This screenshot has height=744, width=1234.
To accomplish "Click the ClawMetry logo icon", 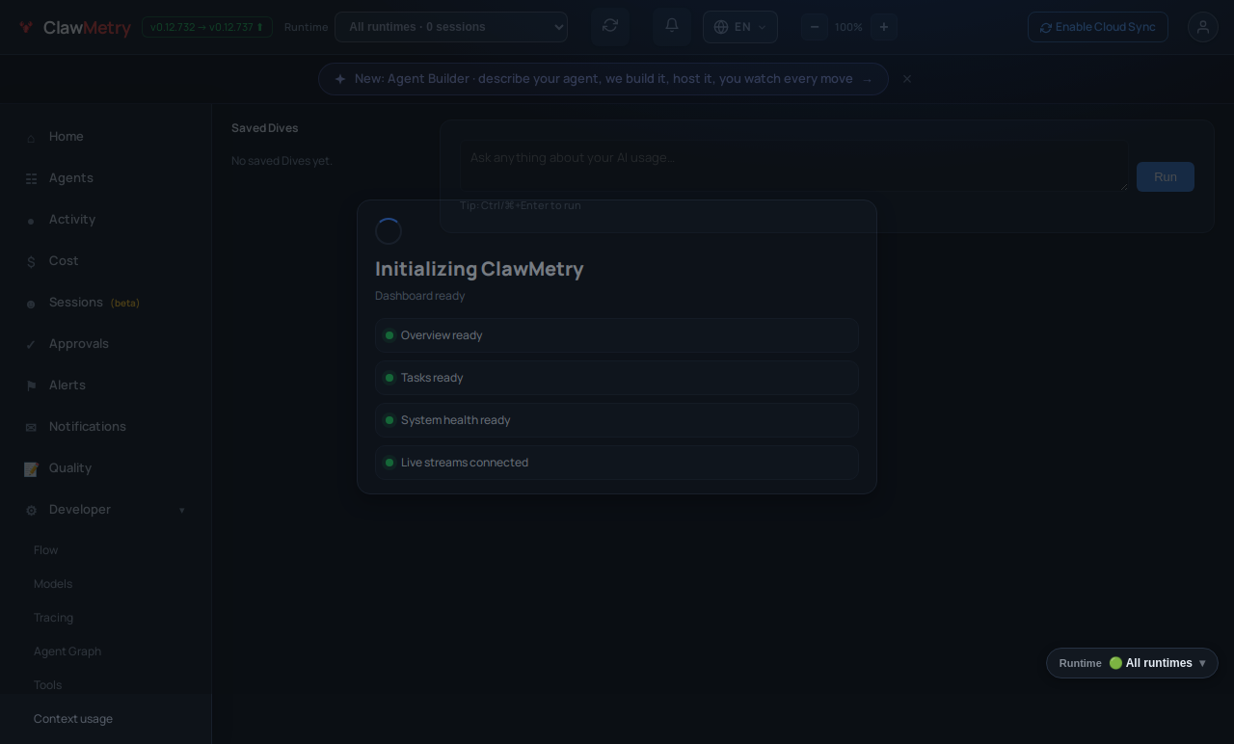I will [x=26, y=28].
